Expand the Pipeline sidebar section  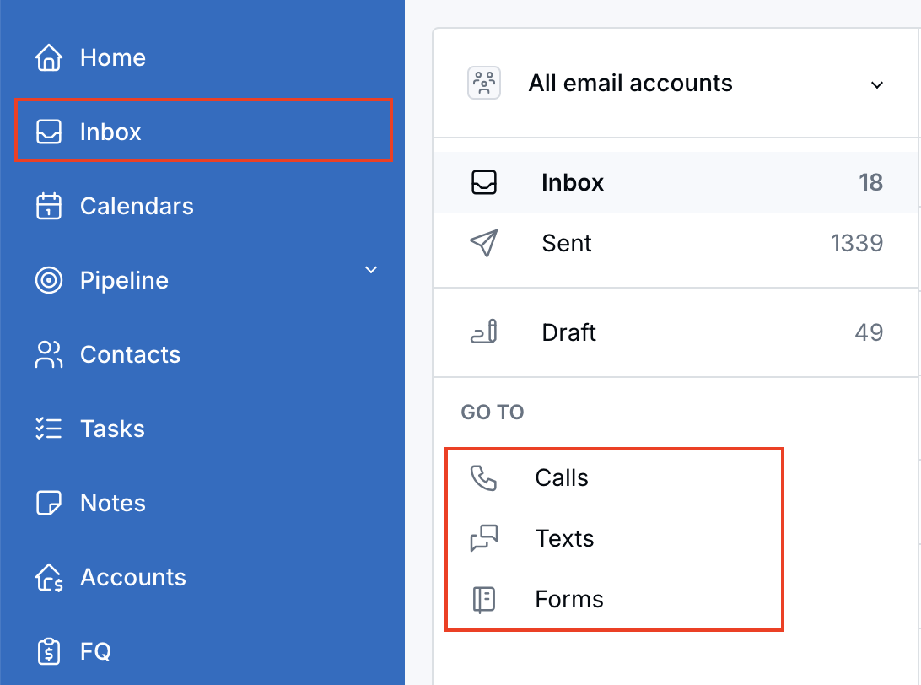click(x=371, y=269)
